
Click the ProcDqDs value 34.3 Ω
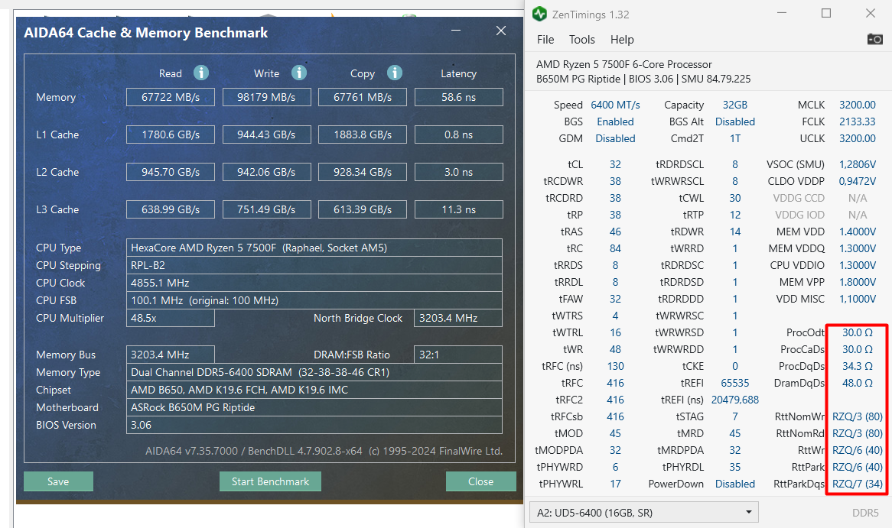point(858,367)
